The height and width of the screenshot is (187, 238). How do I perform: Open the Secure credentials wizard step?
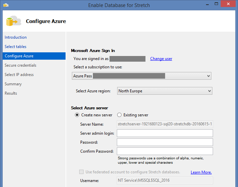click(x=21, y=65)
